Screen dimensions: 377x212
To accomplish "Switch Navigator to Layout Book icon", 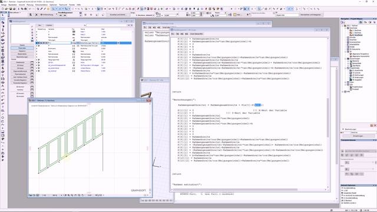I will pos(369,22).
